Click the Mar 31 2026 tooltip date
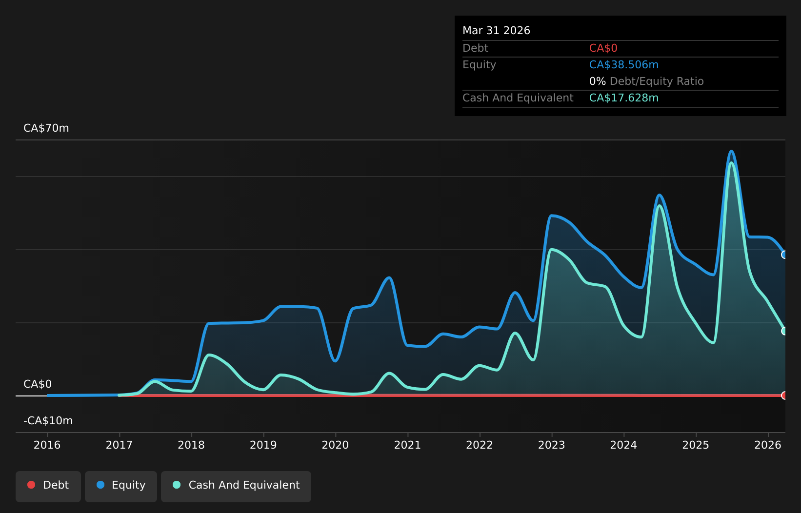This screenshot has height=513, width=801. (x=496, y=31)
